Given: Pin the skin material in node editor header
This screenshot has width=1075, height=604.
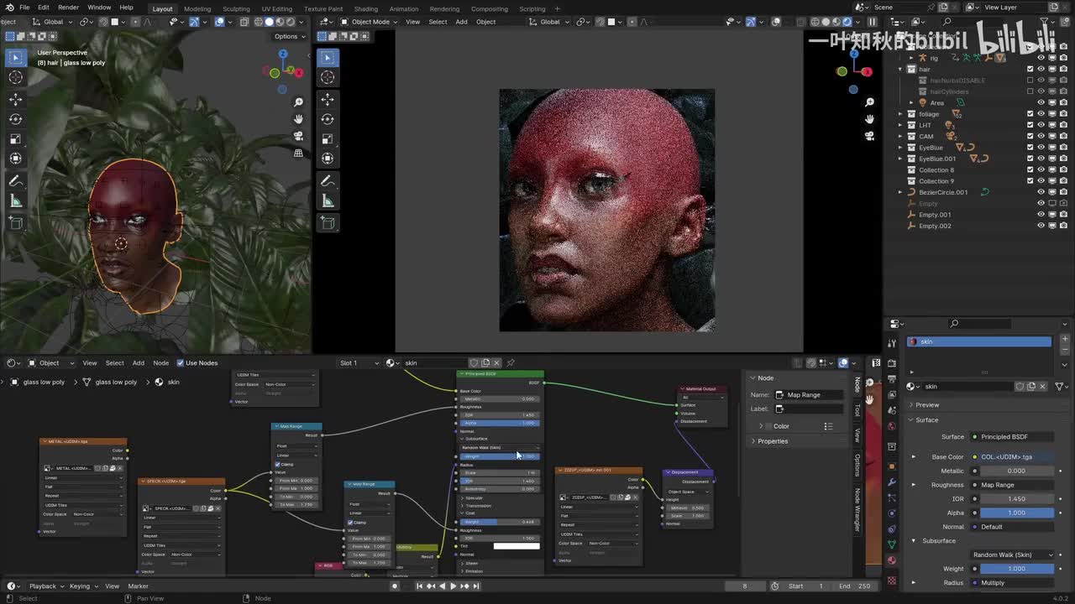Looking at the screenshot, I should [511, 363].
